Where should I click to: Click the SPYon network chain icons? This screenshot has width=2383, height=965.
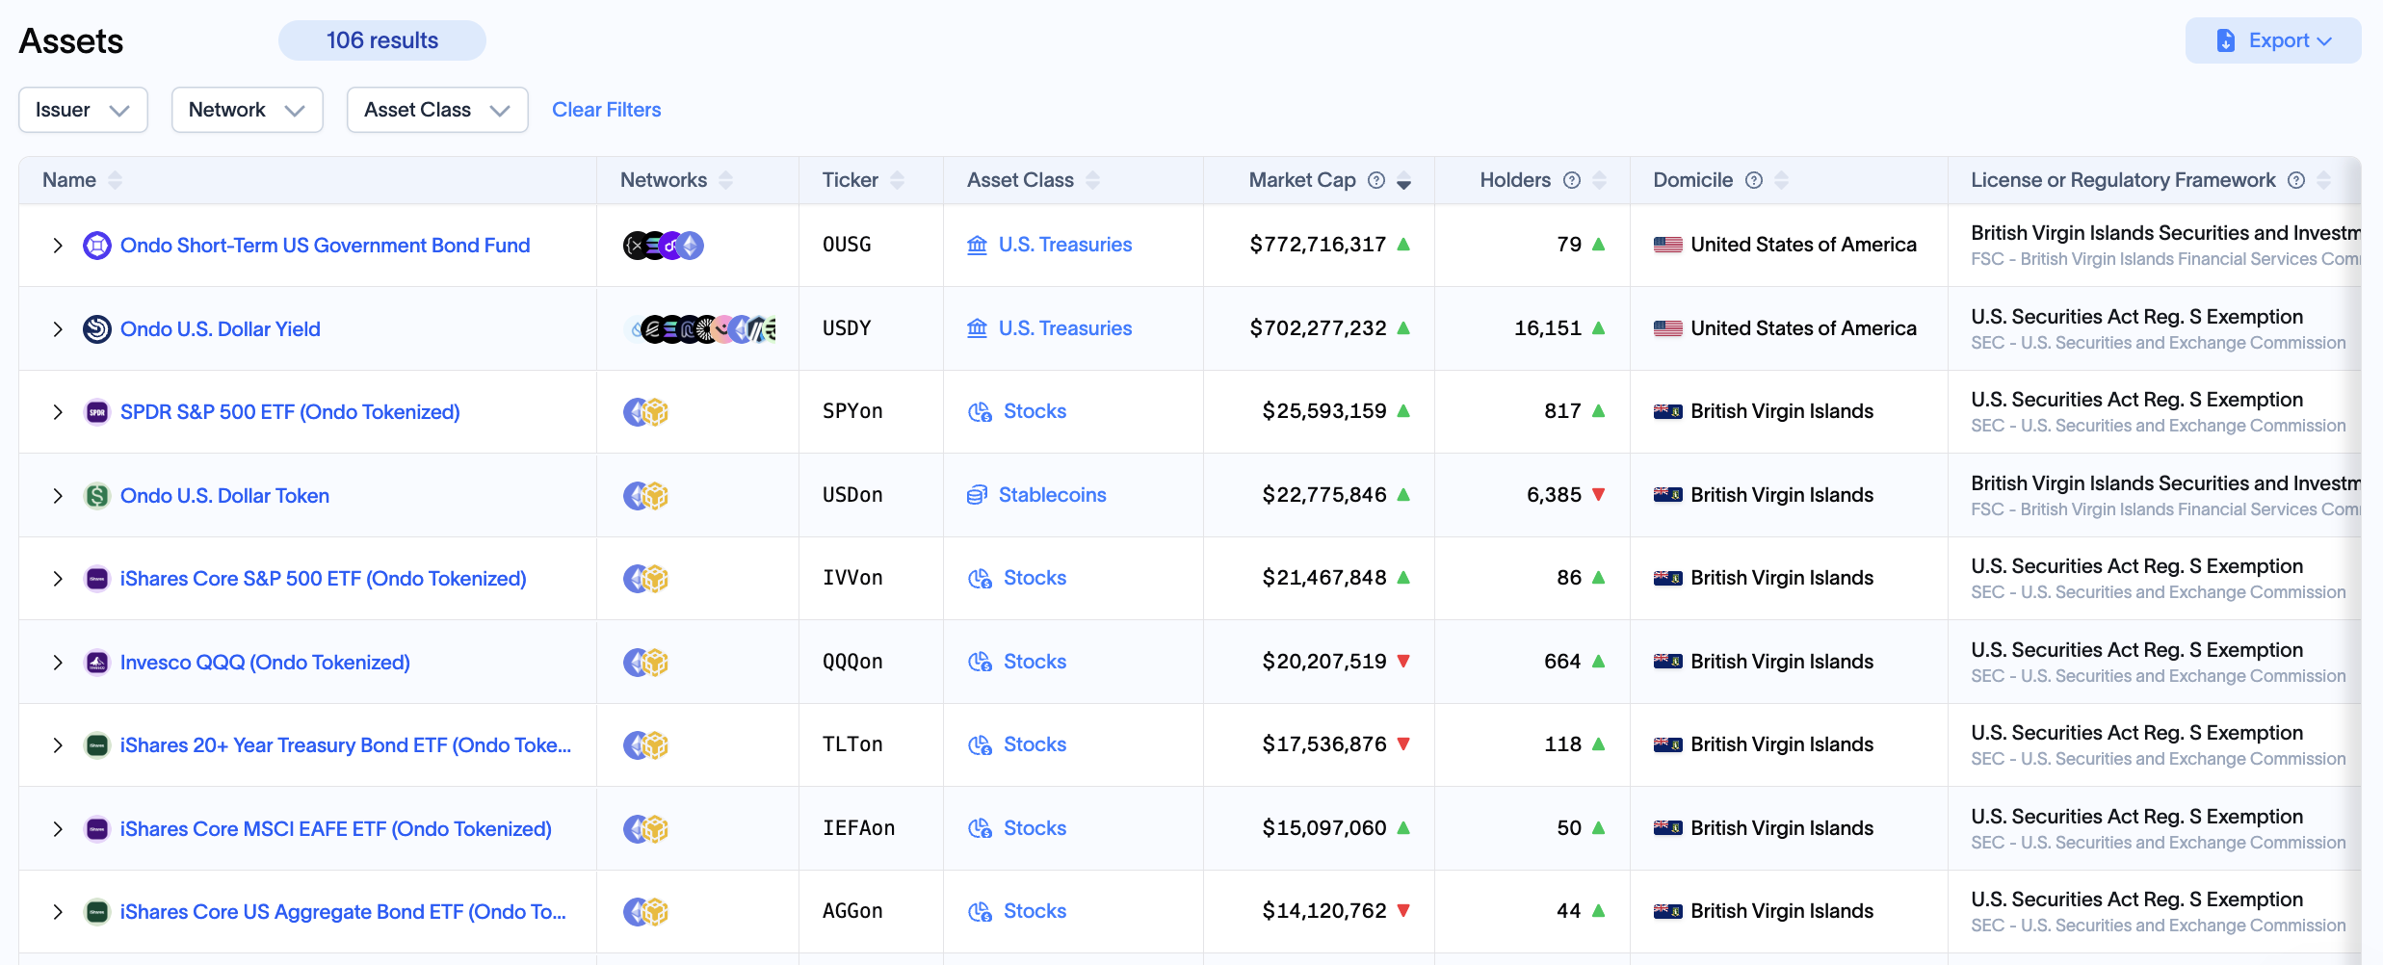645,412
